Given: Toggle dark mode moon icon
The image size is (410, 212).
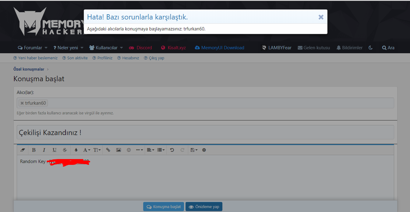Looking at the screenshot, I should click(371, 48).
